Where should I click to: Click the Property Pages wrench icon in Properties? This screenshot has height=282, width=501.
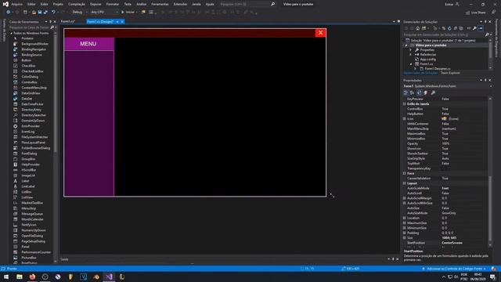pos(433,92)
